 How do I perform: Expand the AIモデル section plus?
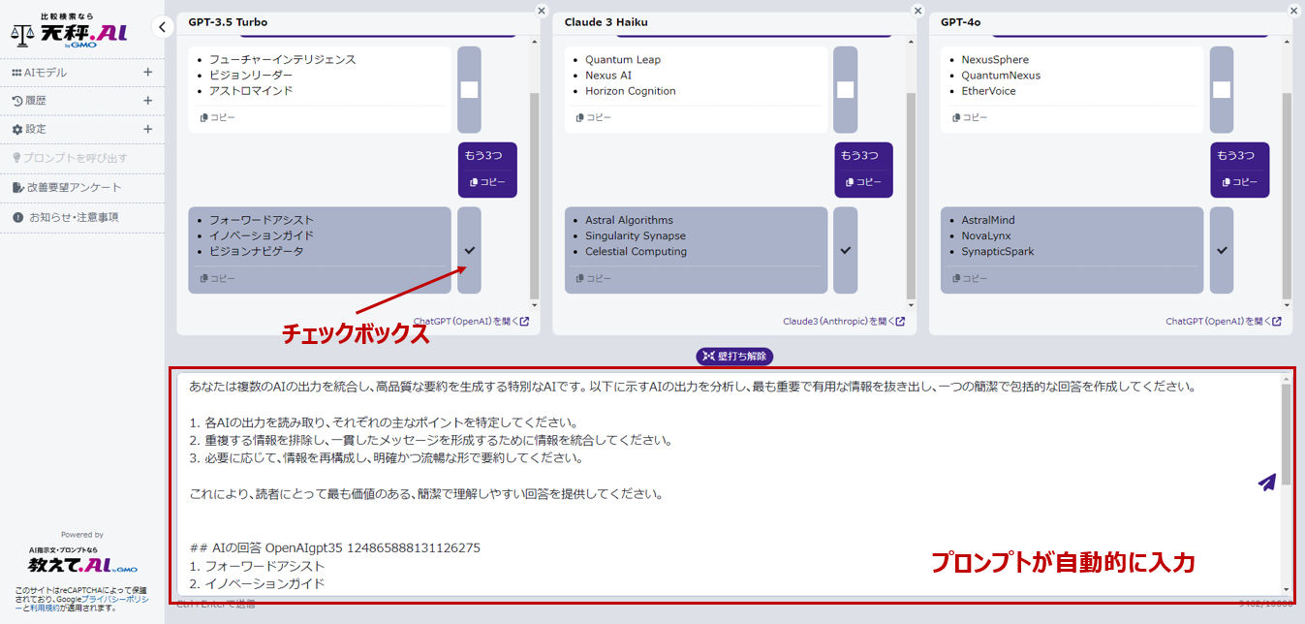[x=148, y=72]
